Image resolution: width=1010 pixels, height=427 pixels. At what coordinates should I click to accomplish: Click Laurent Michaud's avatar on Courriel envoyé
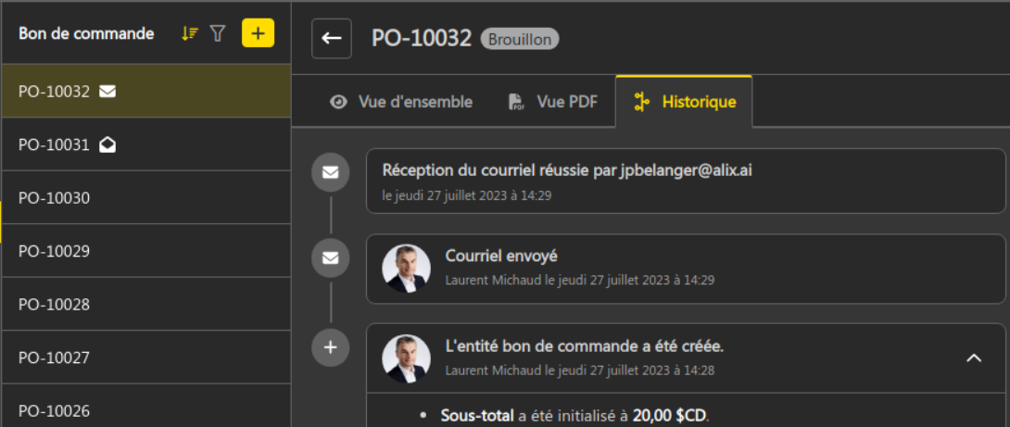pyautogui.click(x=406, y=268)
